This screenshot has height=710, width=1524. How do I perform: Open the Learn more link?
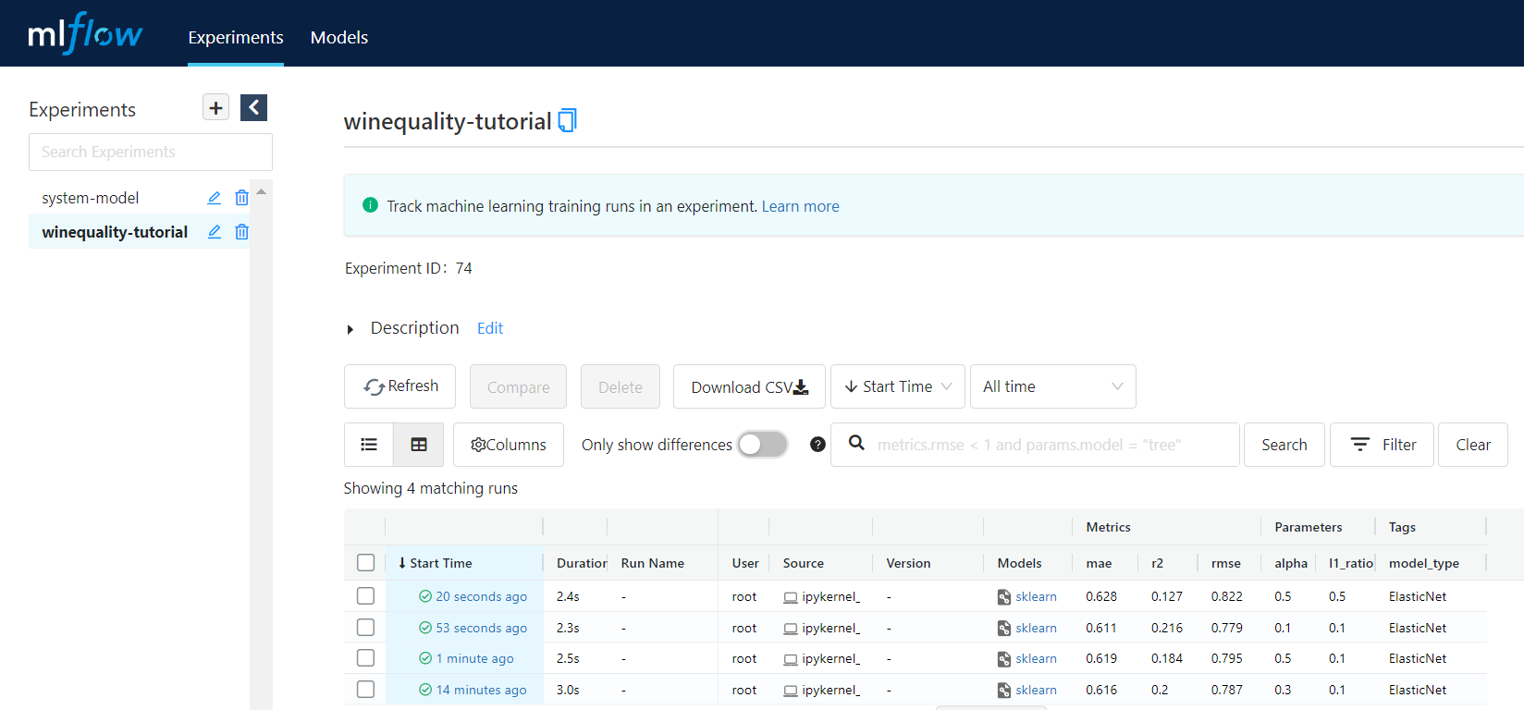click(801, 206)
